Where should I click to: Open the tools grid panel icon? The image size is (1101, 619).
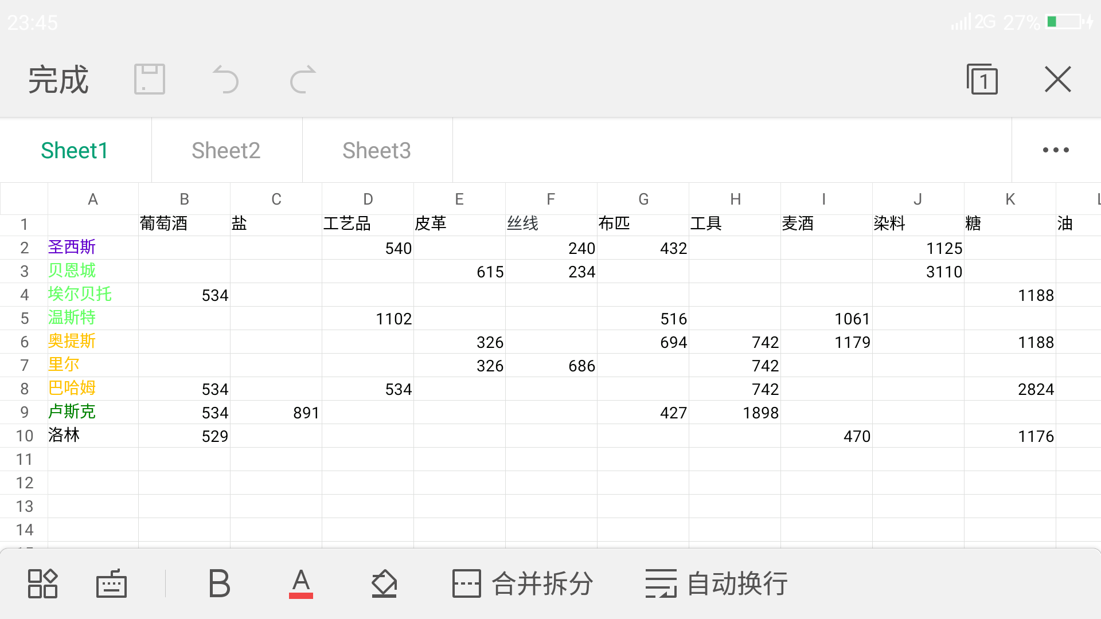(43, 583)
